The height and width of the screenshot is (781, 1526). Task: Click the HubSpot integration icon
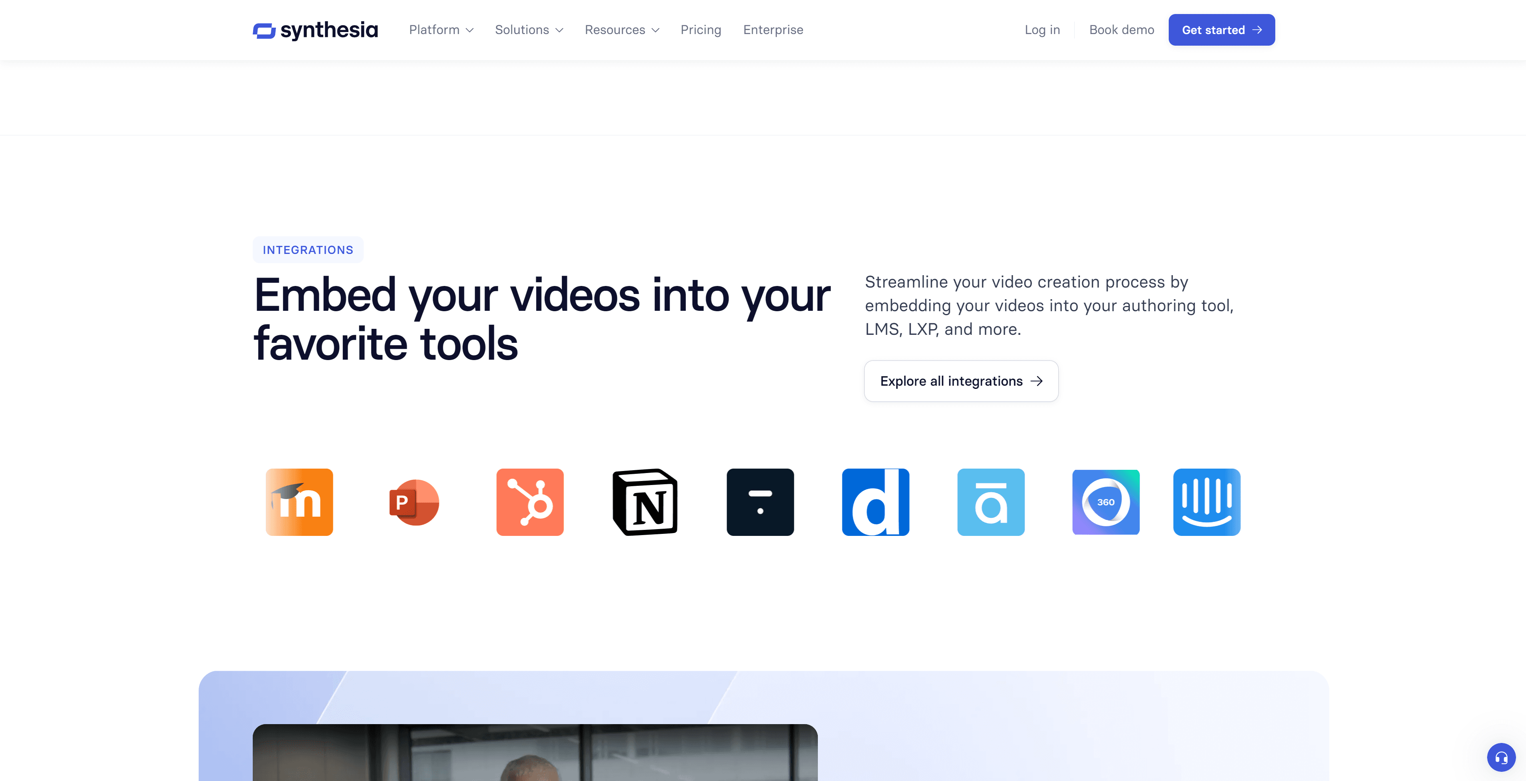pos(529,502)
